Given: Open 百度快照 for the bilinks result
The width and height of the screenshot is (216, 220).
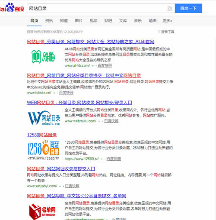Looking at the screenshot, I should point(66,93).
